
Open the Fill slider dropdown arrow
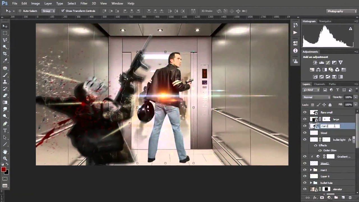(x=356, y=105)
